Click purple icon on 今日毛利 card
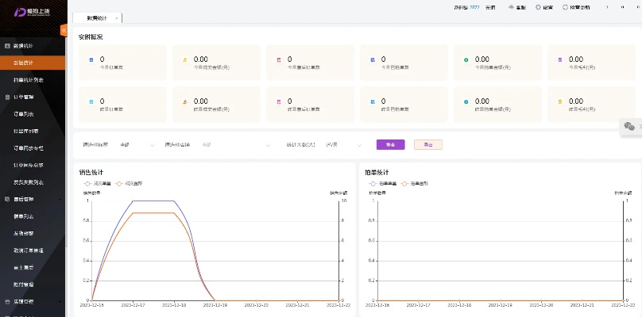This screenshot has height=317, width=642. pyautogui.click(x=560, y=60)
